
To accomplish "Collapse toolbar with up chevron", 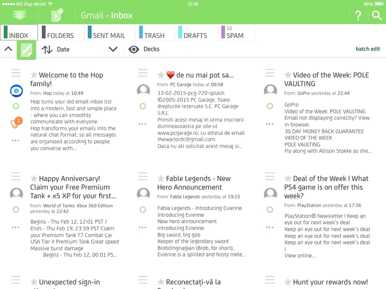I will 8,49.
